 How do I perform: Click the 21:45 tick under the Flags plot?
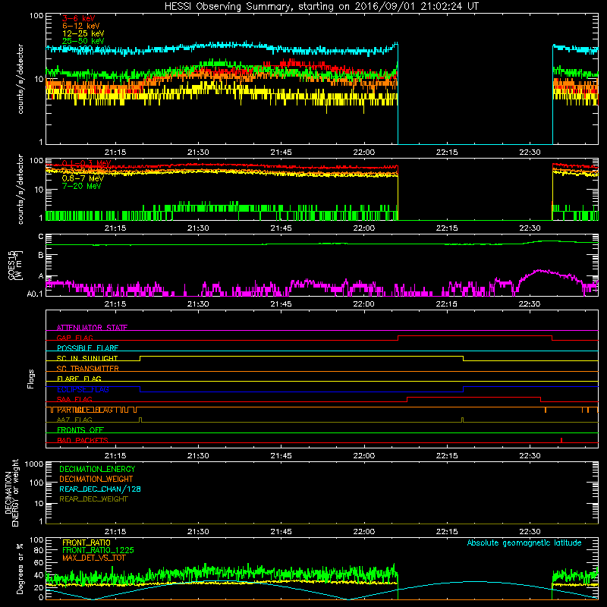(x=281, y=456)
